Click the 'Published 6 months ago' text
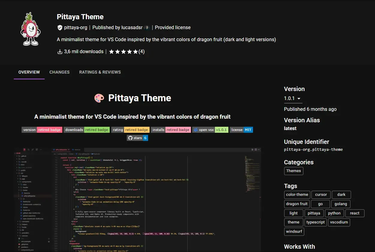Image resolution: width=375 pixels, height=252 pixels. [x=310, y=109]
